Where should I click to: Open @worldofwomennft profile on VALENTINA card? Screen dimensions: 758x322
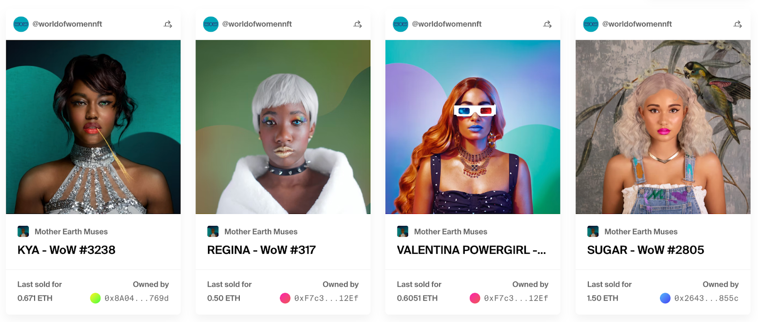(x=447, y=24)
